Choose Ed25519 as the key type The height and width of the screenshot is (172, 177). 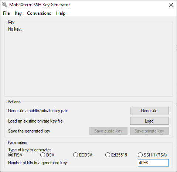(116, 155)
